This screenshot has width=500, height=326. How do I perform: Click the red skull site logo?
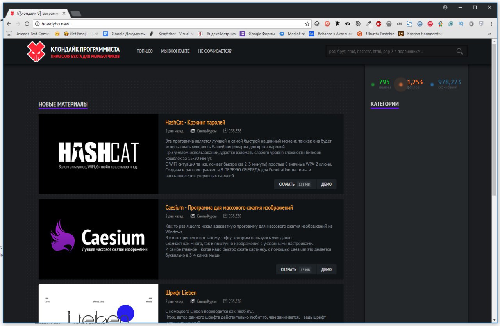pyautogui.click(x=36, y=52)
